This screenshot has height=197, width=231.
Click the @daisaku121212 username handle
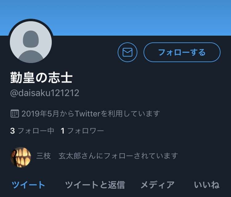click(45, 93)
